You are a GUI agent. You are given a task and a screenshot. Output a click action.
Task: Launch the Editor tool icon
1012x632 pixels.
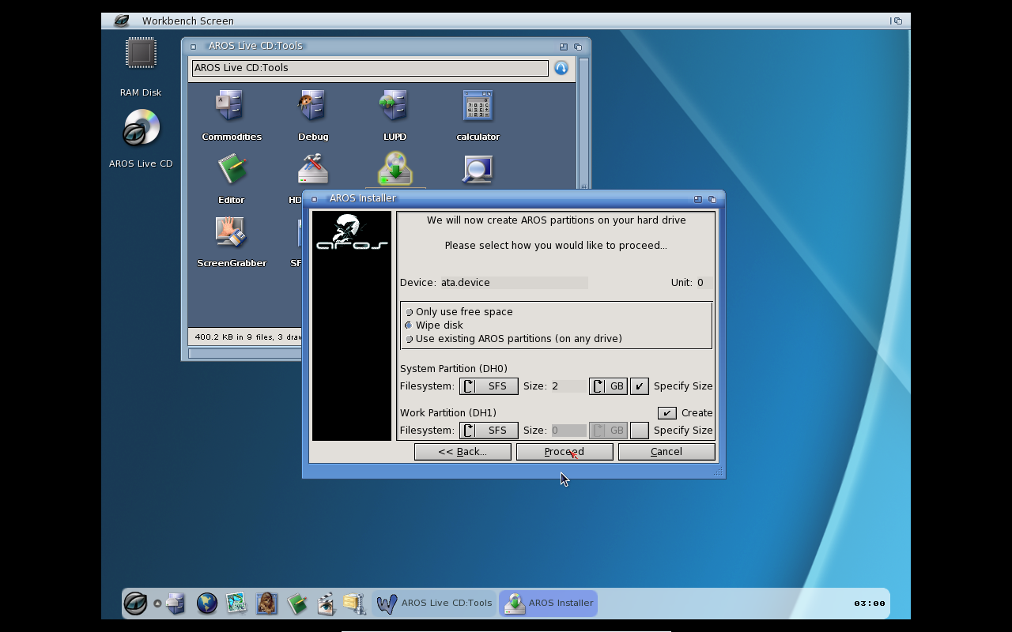pyautogui.click(x=232, y=169)
